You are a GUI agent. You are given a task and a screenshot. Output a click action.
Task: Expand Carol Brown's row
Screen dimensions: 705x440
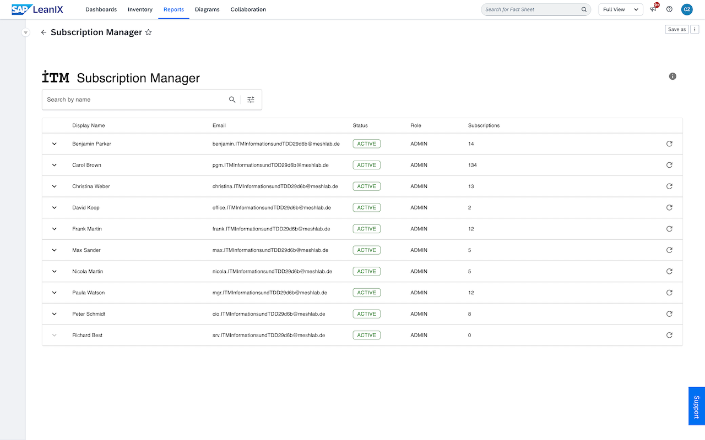55,165
